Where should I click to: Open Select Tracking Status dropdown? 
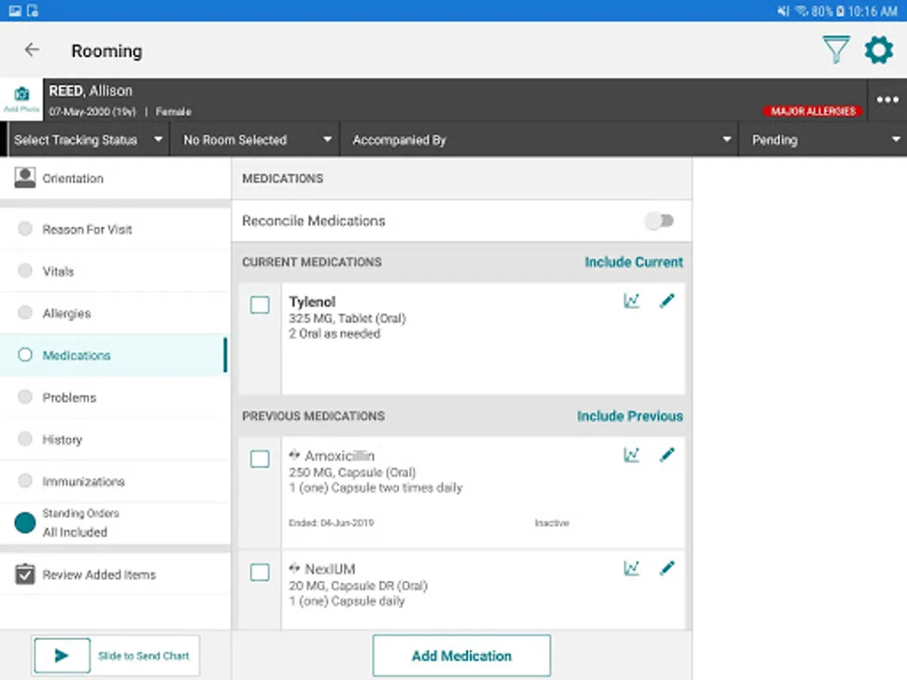tap(88, 141)
